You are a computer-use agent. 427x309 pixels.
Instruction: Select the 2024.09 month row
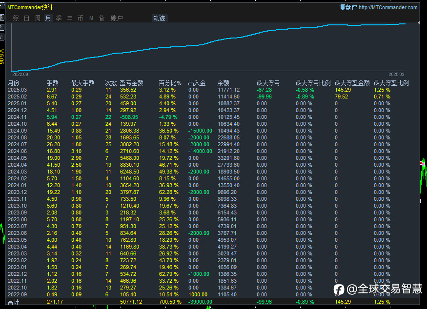point(18,131)
